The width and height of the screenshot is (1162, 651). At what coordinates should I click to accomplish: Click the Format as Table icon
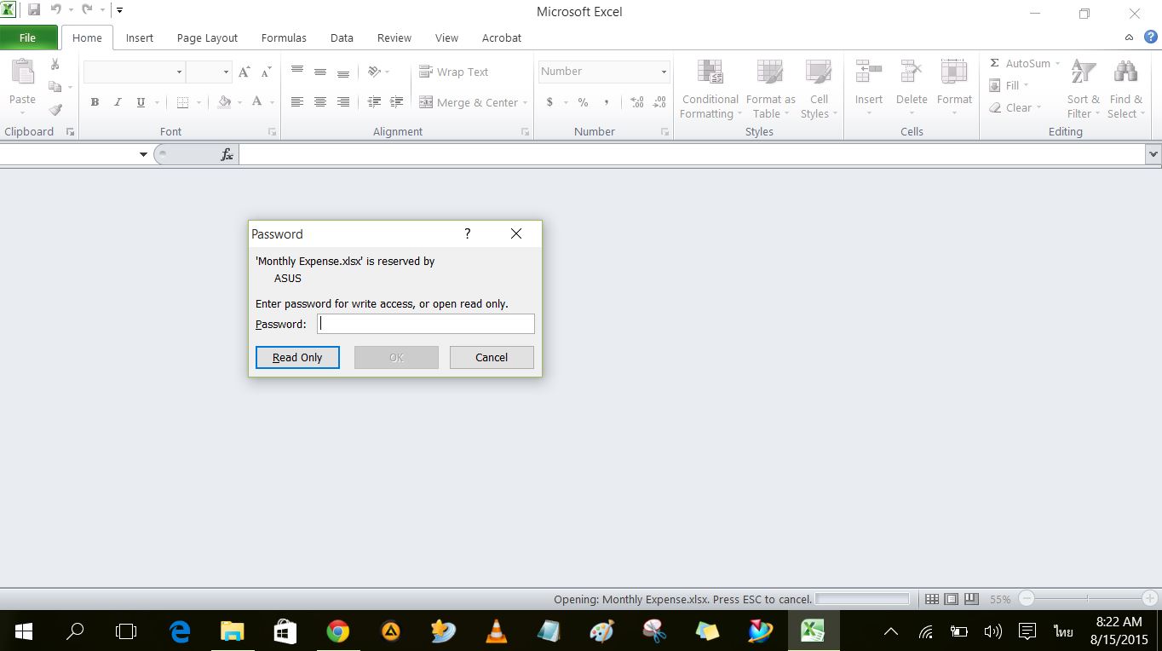(x=770, y=75)
